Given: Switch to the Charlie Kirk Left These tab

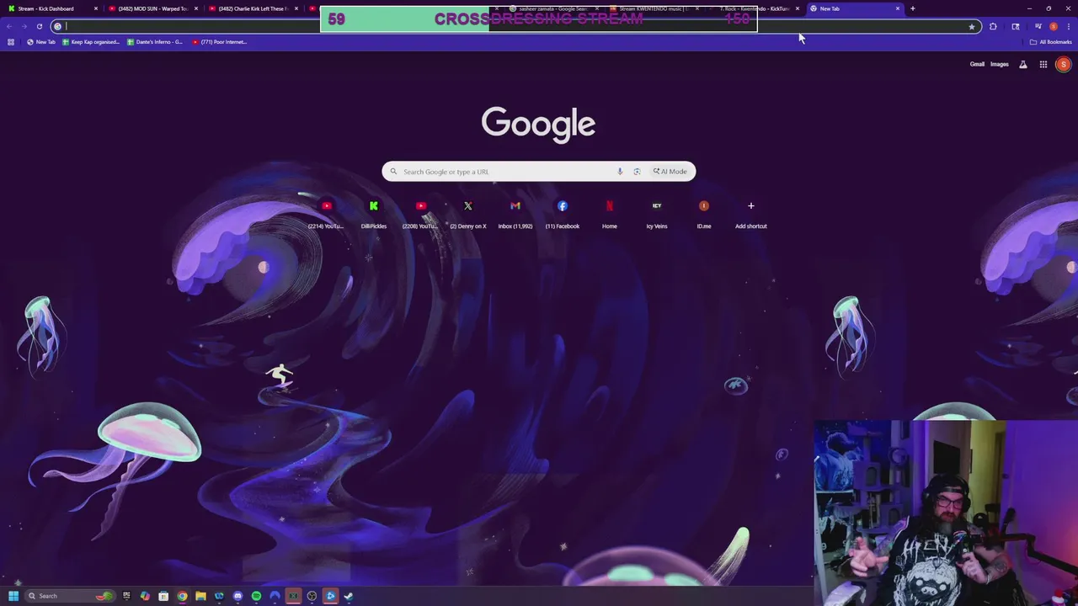Looking at the screenshot, I should (253, 8).
